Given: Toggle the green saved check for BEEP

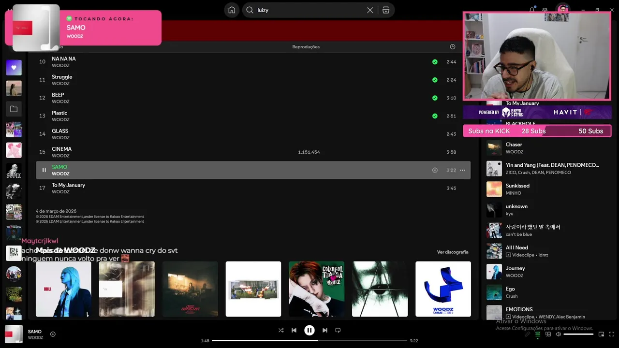Looking at the screenshot, I should (435, 98).
